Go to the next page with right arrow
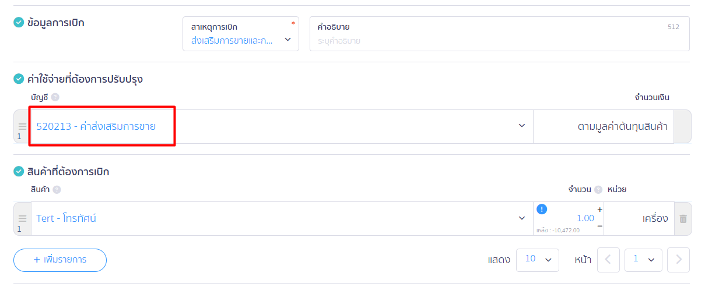The image size is (705, 294). click(678, 260)
